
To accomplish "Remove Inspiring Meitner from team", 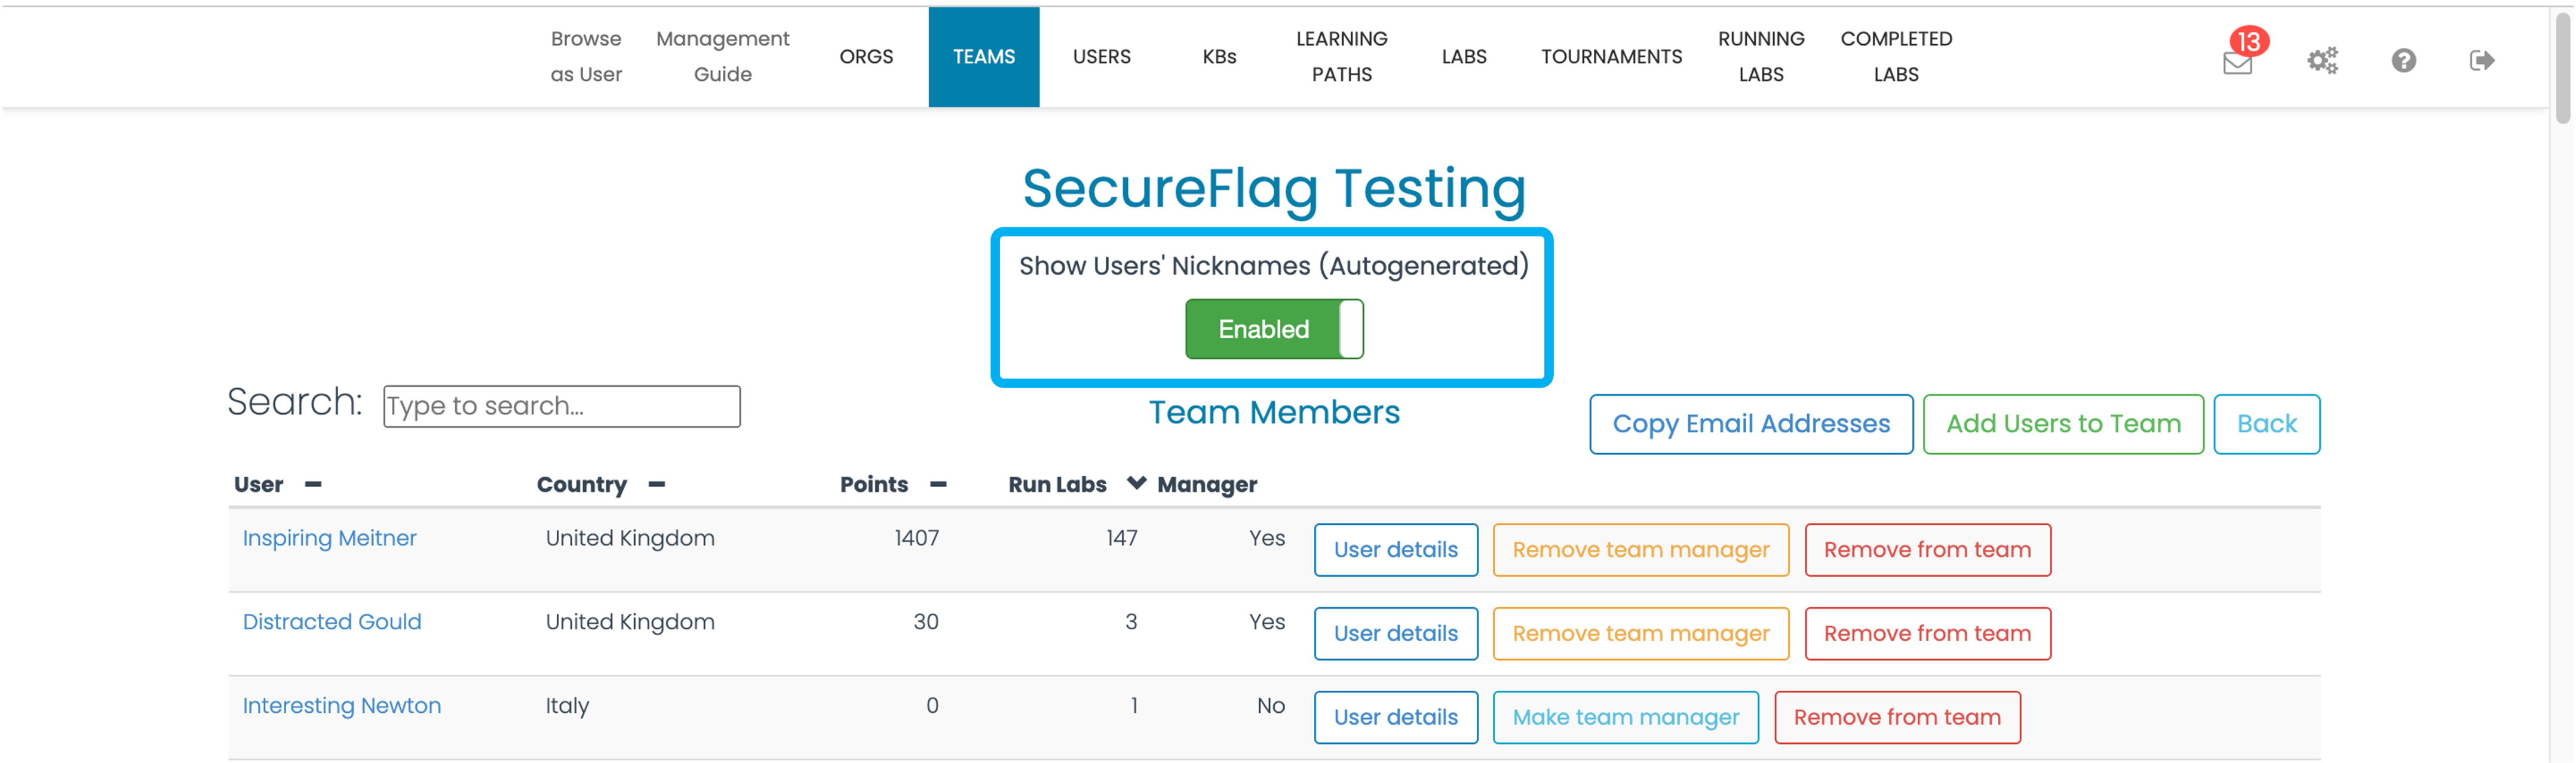I will coord(1927,550).
